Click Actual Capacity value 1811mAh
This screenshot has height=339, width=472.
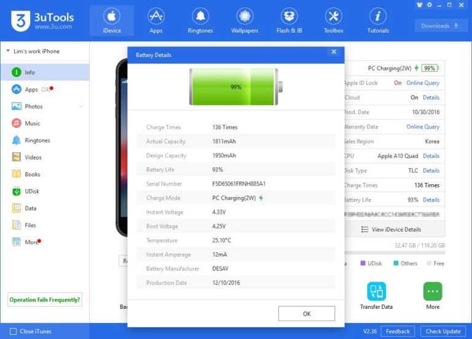pos(224,141)
